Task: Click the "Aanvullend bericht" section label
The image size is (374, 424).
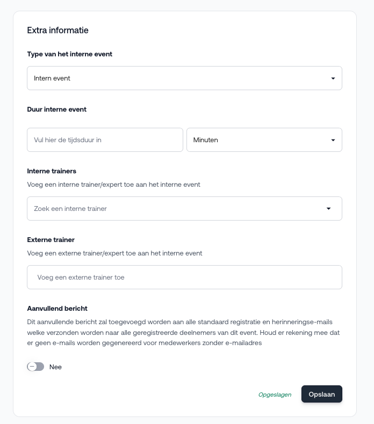Action: 57,309
